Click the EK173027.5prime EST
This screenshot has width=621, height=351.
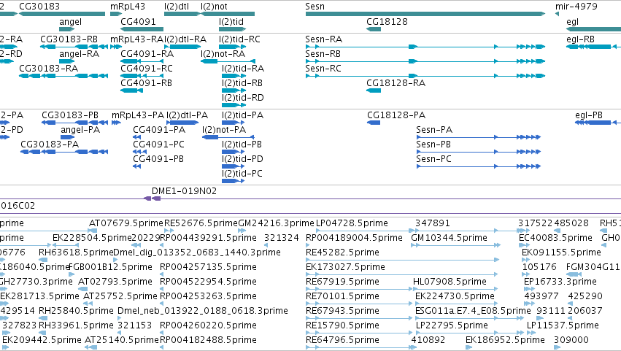pyautogui.click(x=345, y=267)
